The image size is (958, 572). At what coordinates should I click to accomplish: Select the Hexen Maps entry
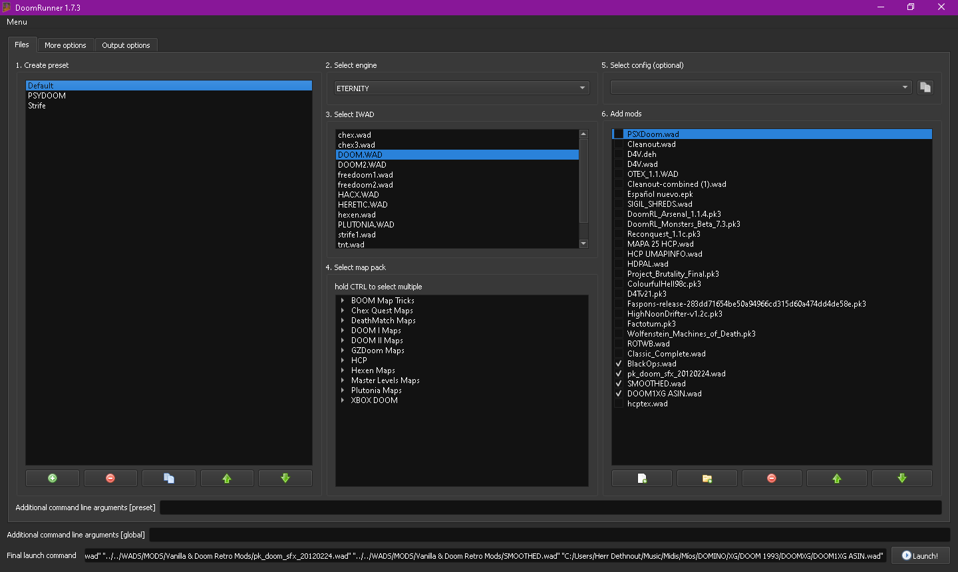click(x=373, y=370)
